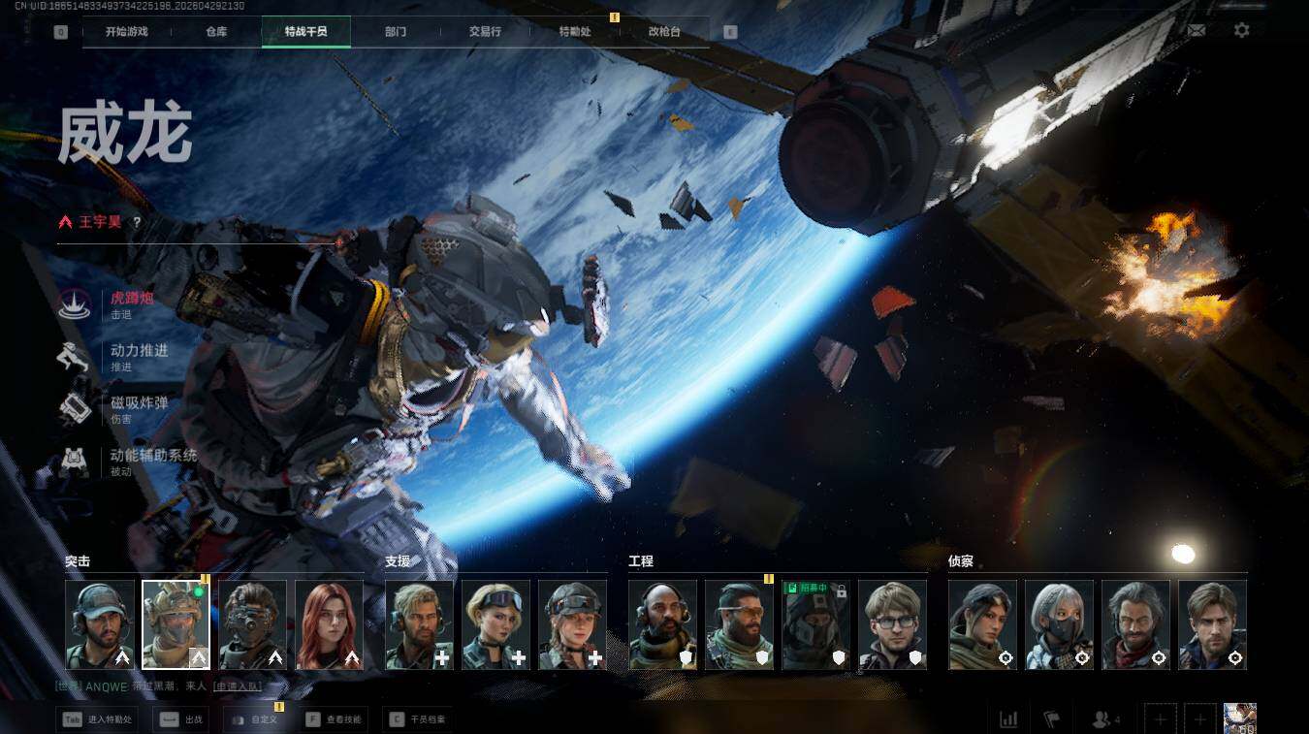Select the bald bearded 工程 operator
The image size is (1309, 734).
click(x=663, y=624)
